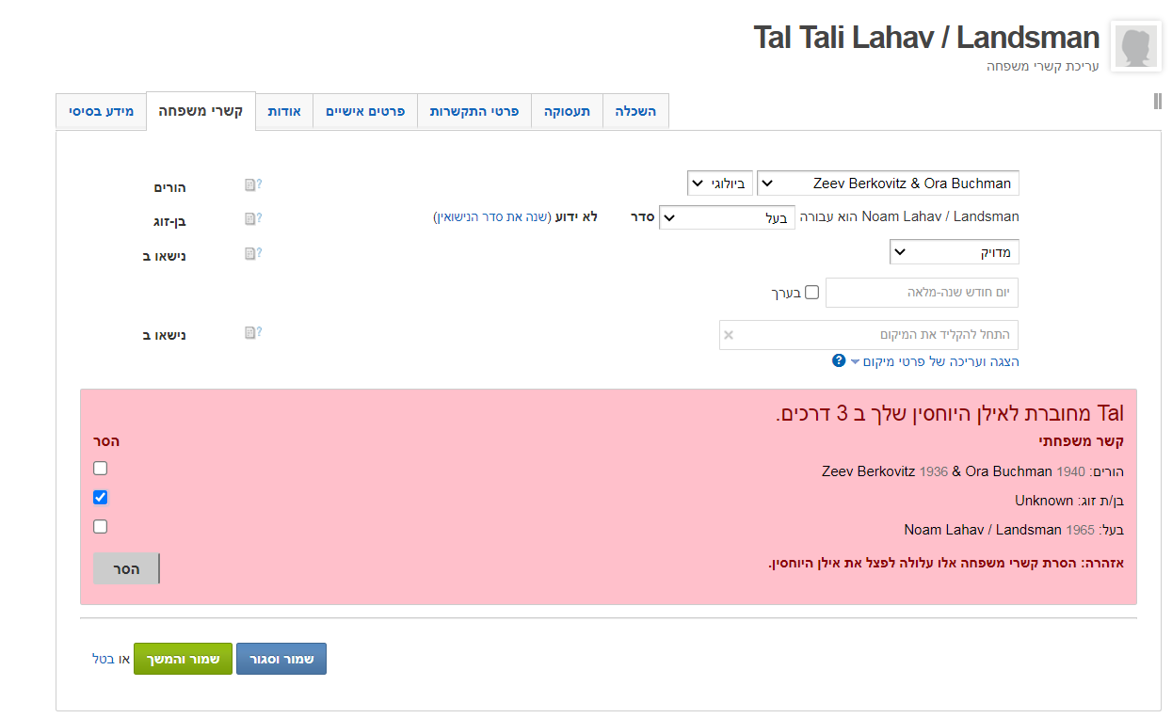Image resolution: width=1172 pixels, height=718 pixels.
Task: Click the help icon beside the place field
Action: pos(252,332)
